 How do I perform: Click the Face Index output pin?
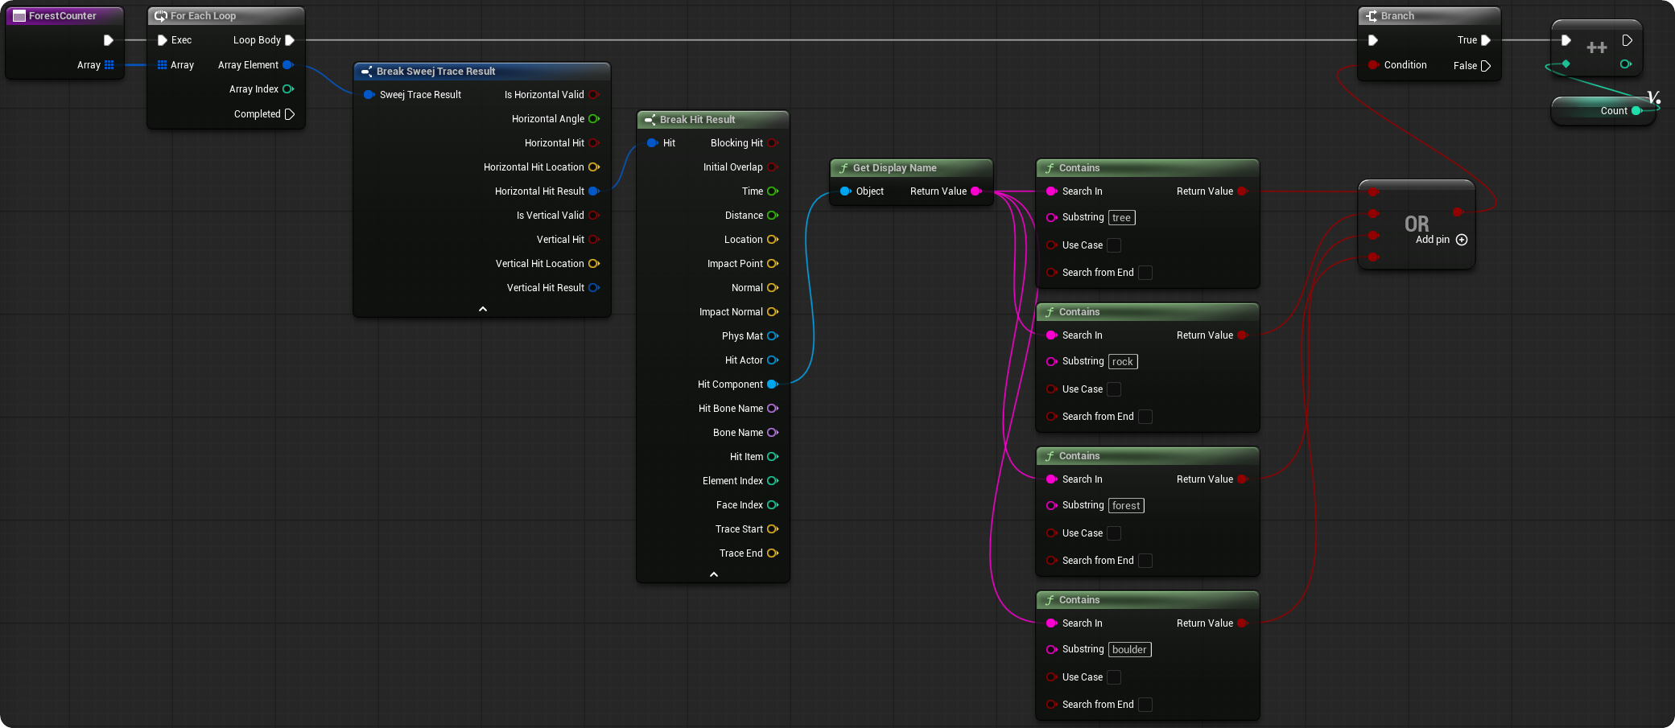point(773,505)
